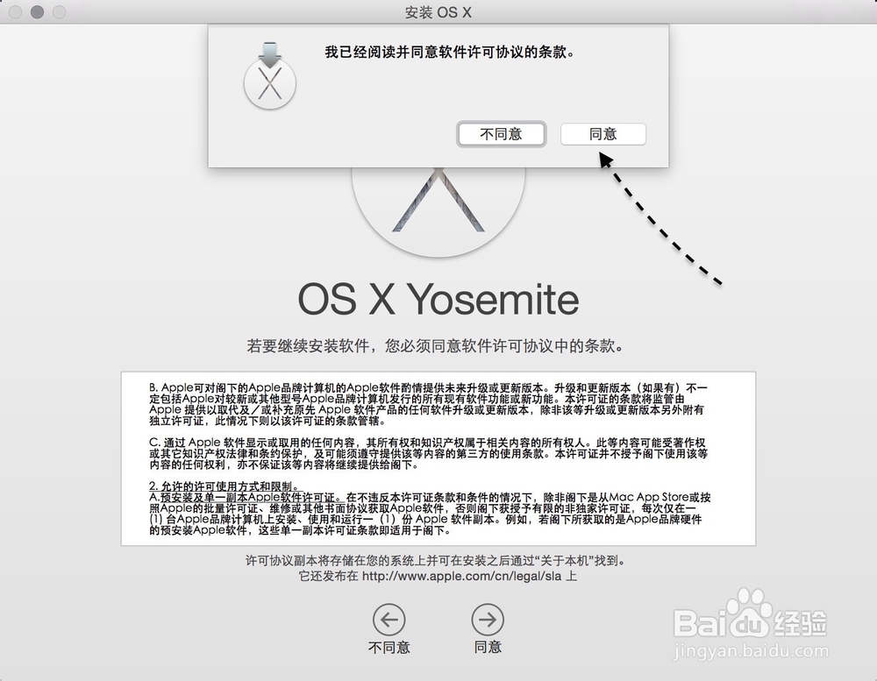Click the paragraph starting with B. Apple可对阁下的
This screenshot has width=877, height=681.
click(x=429, y=404)
